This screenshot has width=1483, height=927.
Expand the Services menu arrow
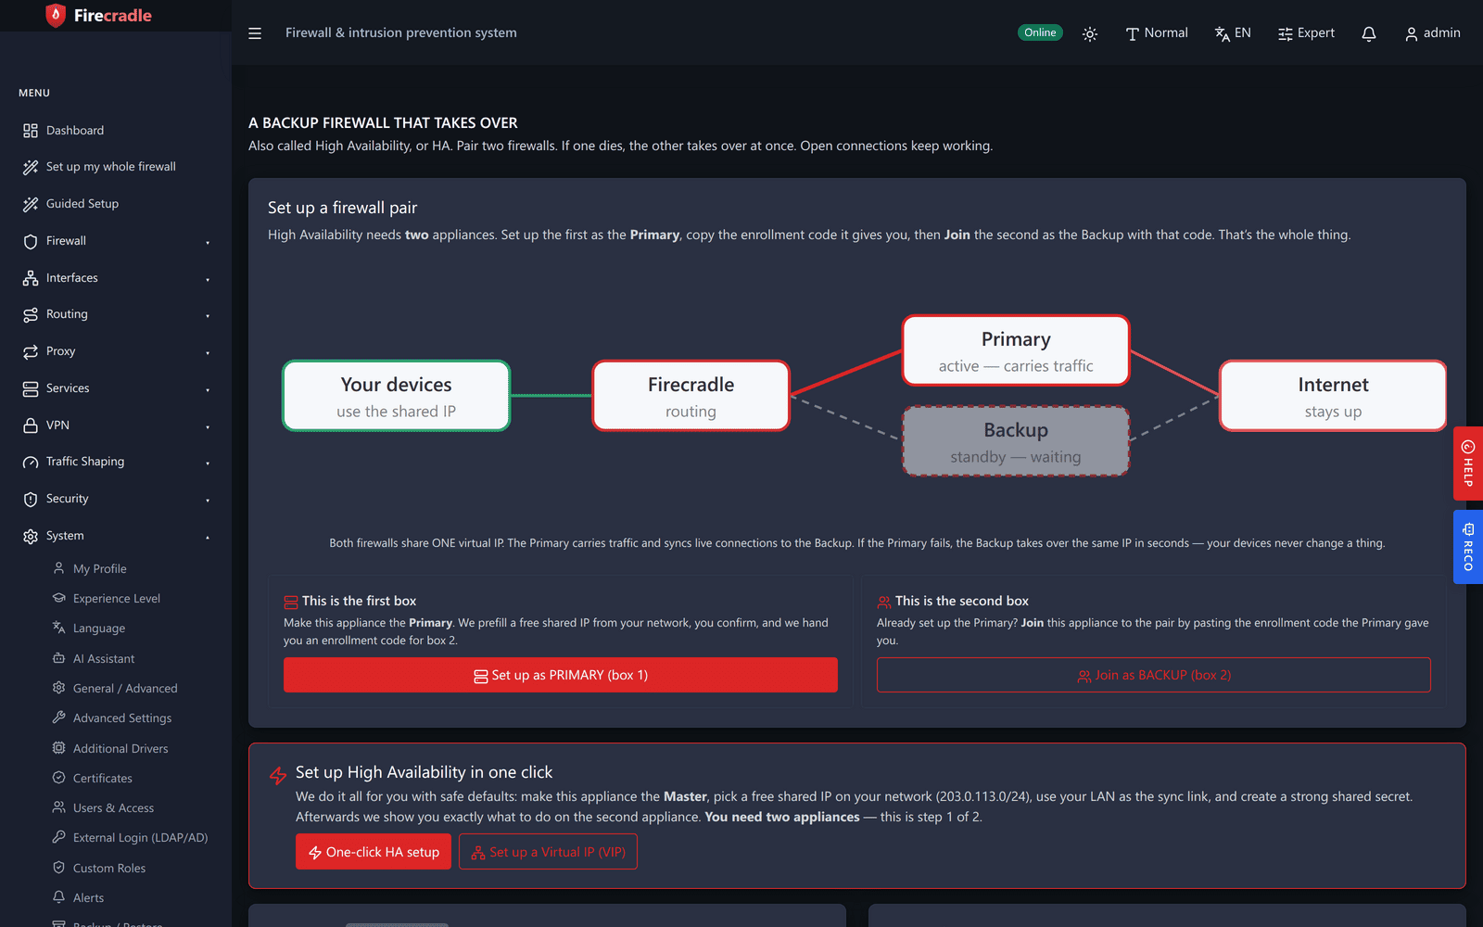(x=208, y=389)
